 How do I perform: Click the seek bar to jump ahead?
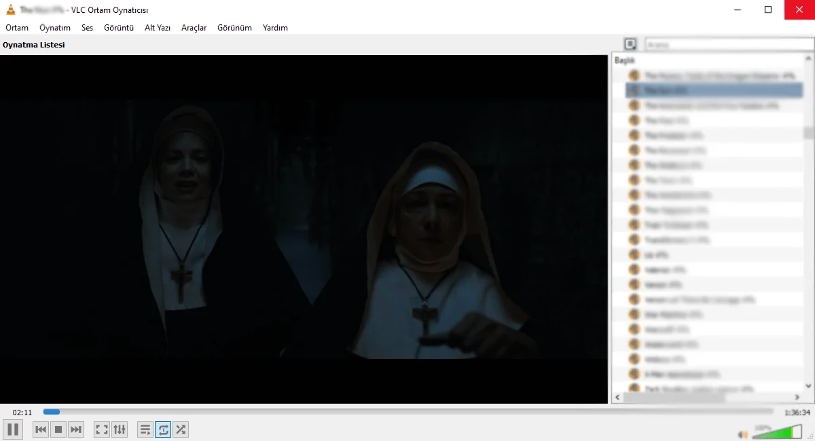click(x=407, y=412)
